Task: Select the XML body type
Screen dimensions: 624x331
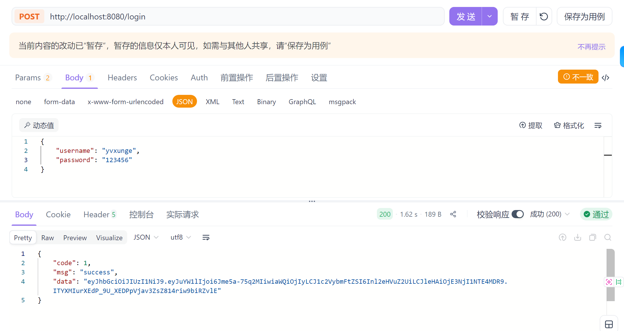Action: click(x=213, y=102)
